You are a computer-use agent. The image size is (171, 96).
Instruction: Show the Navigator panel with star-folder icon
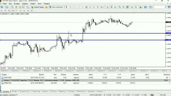[x=20, y=7]
